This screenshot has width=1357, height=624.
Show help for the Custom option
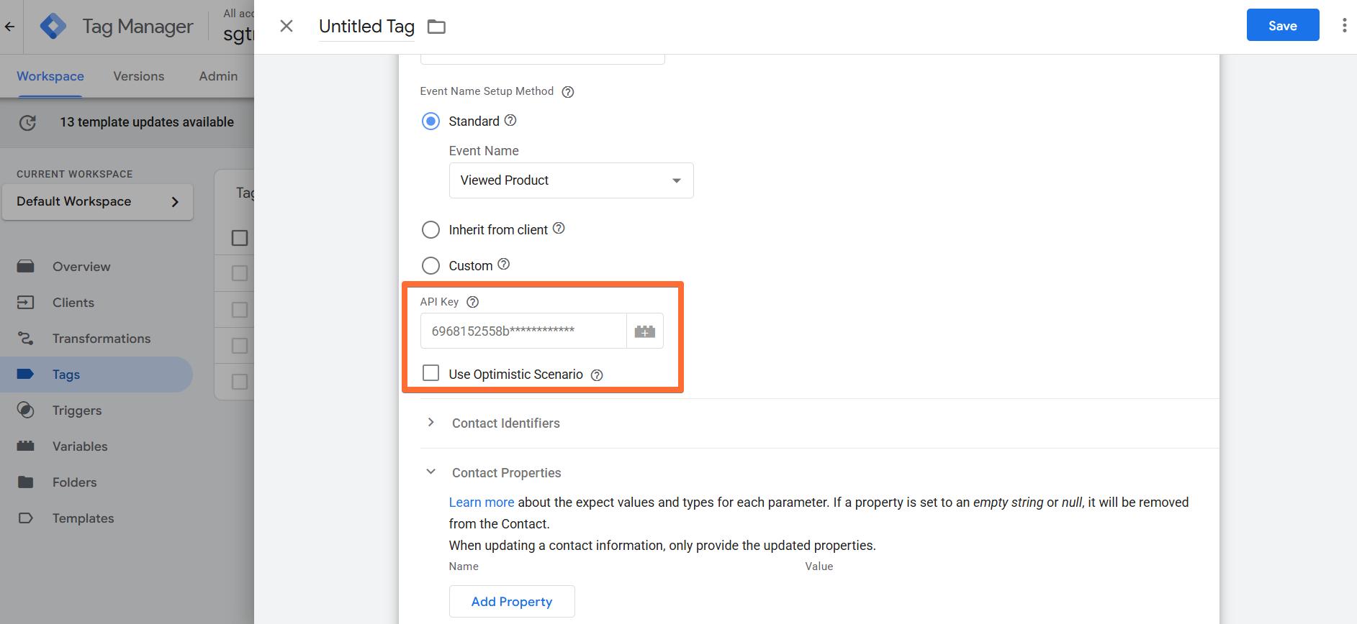pyautogui.click(x=504, y=265)
